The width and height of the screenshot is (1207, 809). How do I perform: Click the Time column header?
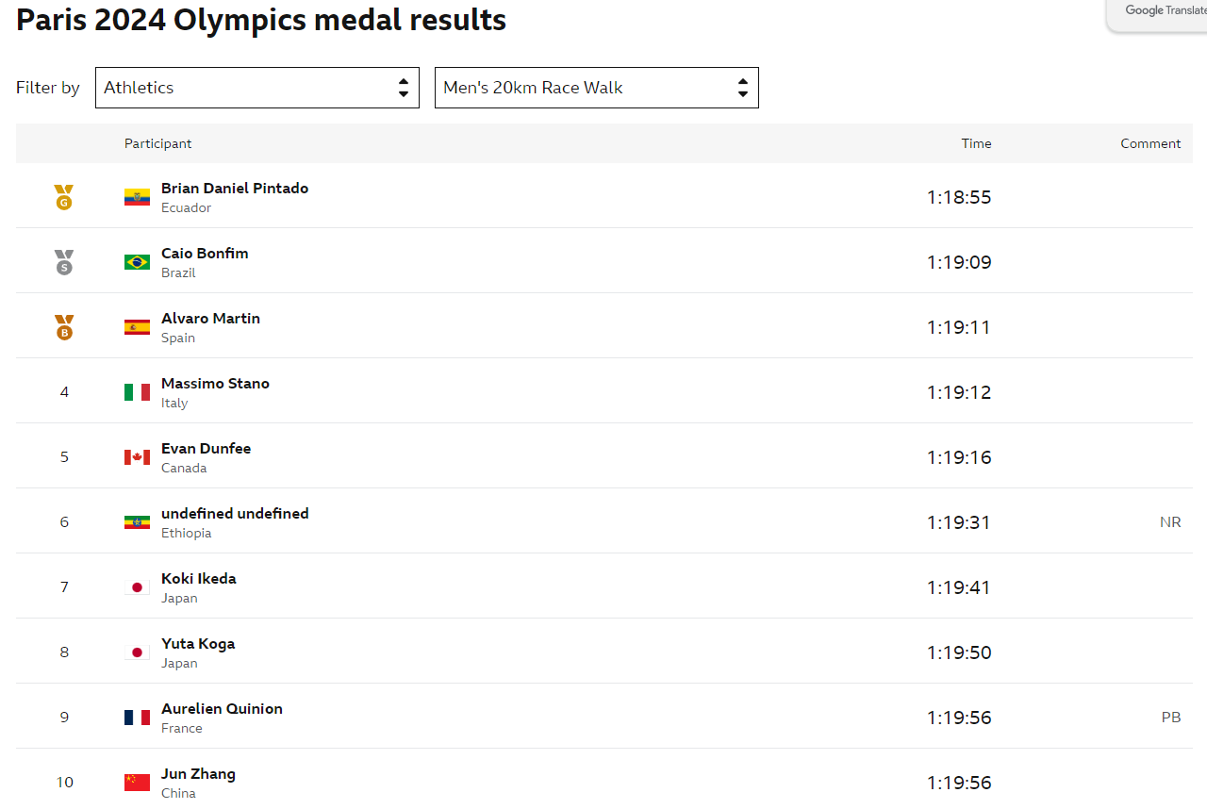pos(976,143)
